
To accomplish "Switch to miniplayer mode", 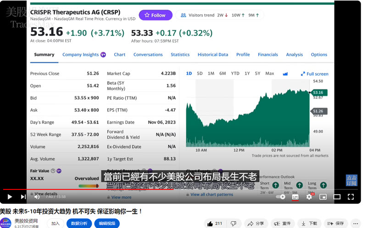I will tap(323, 197).
